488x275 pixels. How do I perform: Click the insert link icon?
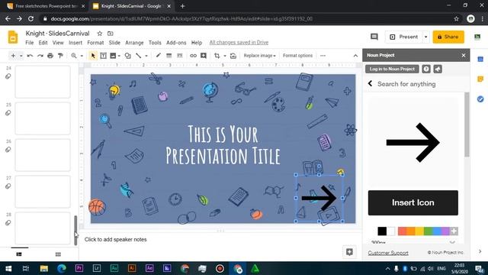coord(193,56)
